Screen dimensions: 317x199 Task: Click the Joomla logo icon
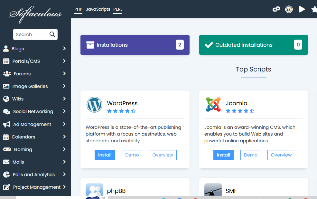point(213,105)
